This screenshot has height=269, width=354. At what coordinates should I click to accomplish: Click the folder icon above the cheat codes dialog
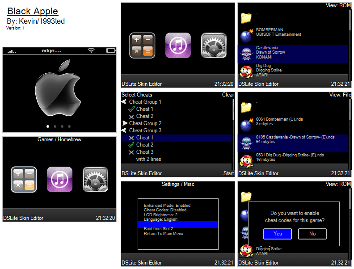pyautogui.click(x=246, y=197)
